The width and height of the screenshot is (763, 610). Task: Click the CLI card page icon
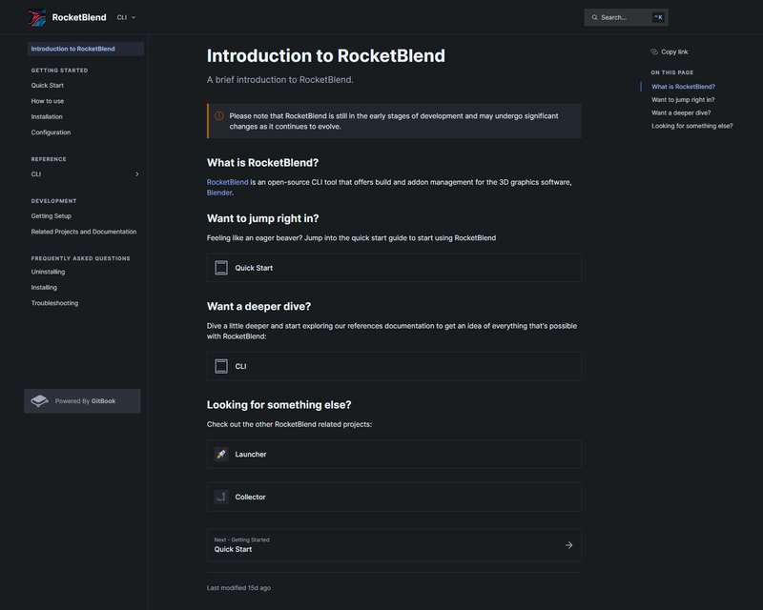pyautogui.click(x=221, y=366)
